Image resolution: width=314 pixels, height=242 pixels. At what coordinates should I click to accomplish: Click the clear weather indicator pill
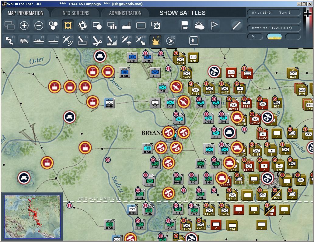[x=274, y=37]
